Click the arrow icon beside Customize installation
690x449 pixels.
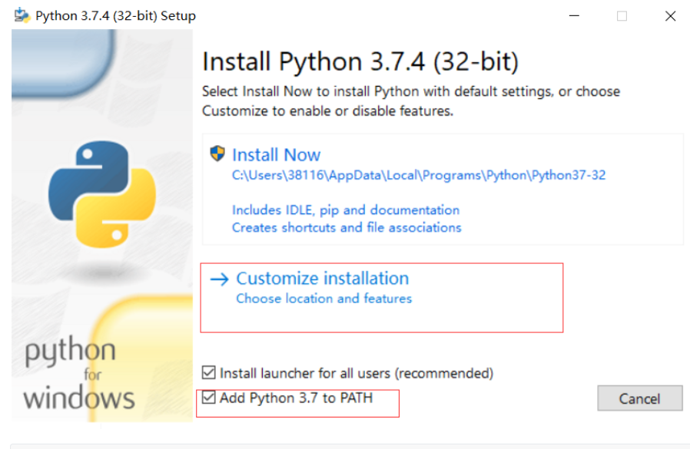click(x=219, y=279)
